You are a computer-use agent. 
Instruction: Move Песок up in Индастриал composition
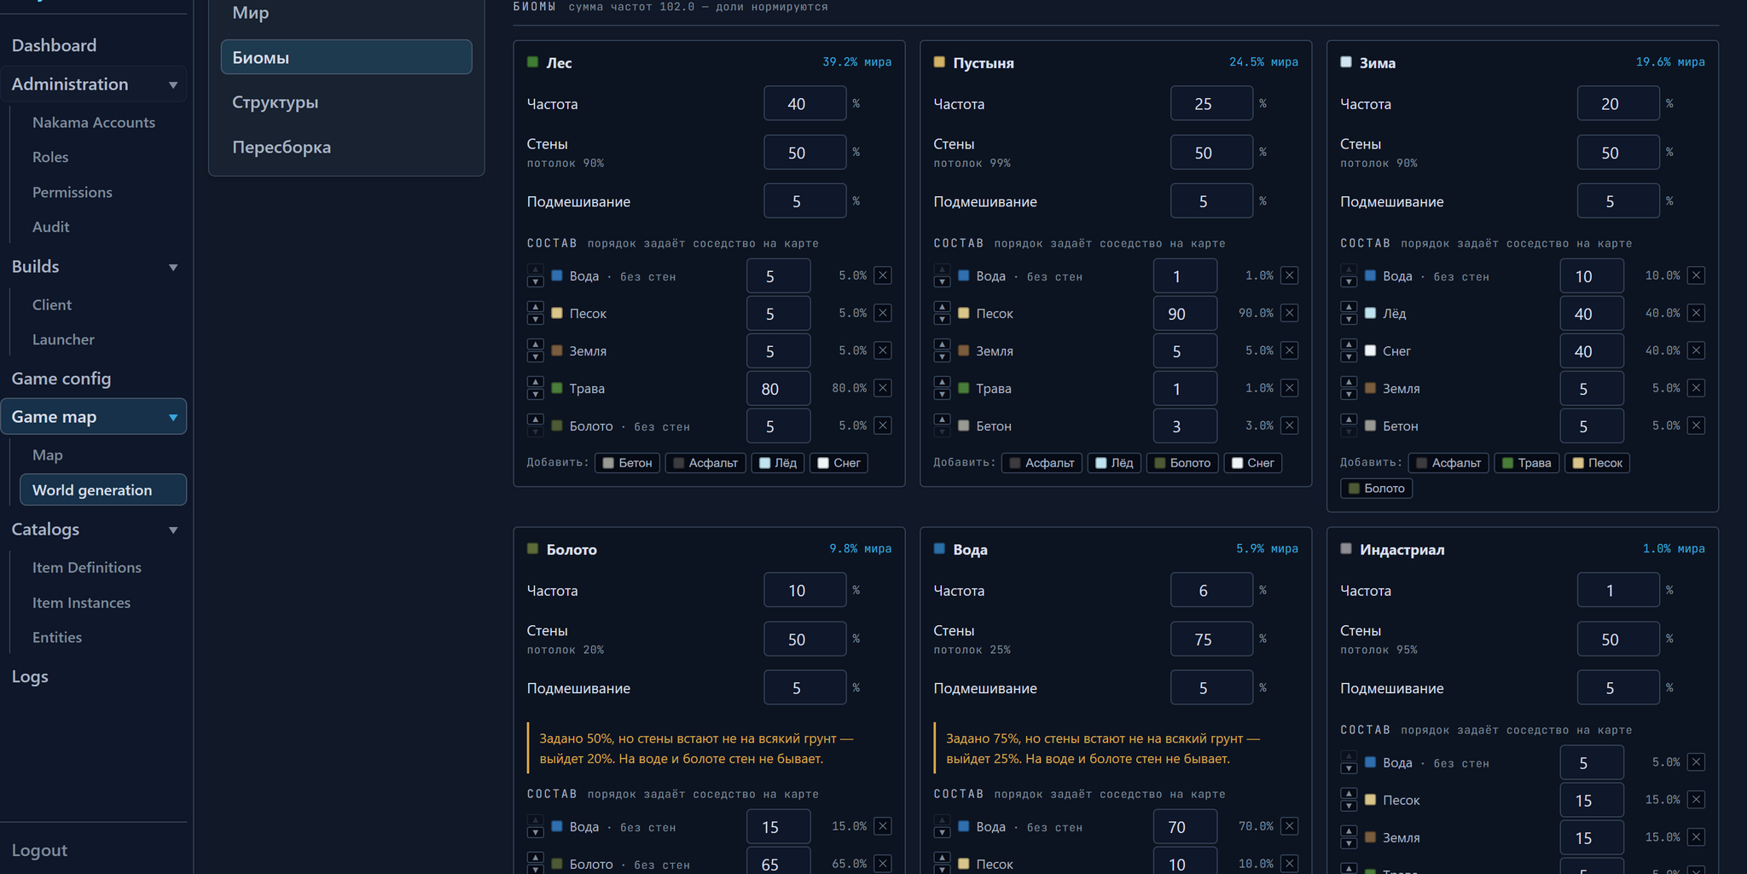click(x=1349, y=794)
